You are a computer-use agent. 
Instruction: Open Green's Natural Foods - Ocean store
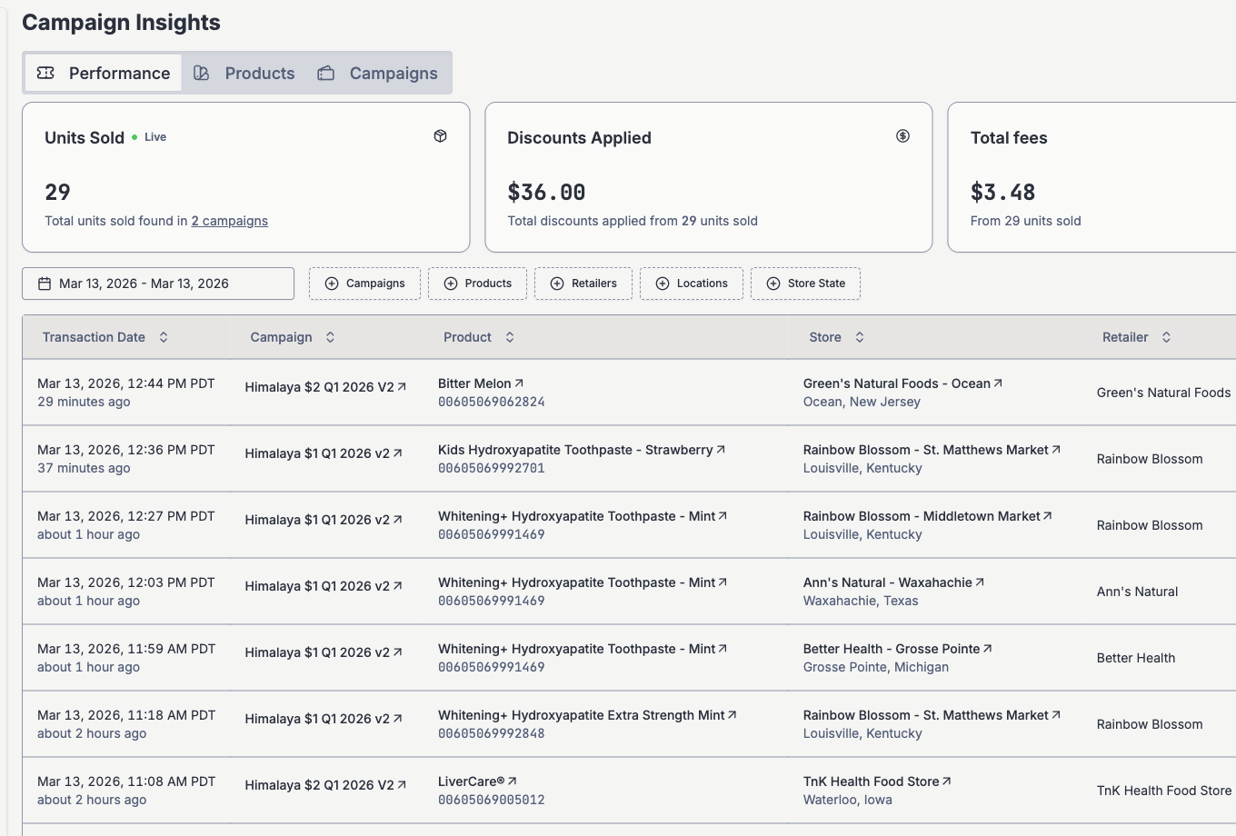[x=902, y=383]
